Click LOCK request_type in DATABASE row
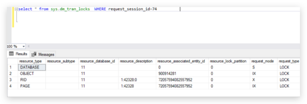This screenshot has width=307, height=104. click(289, 67)
